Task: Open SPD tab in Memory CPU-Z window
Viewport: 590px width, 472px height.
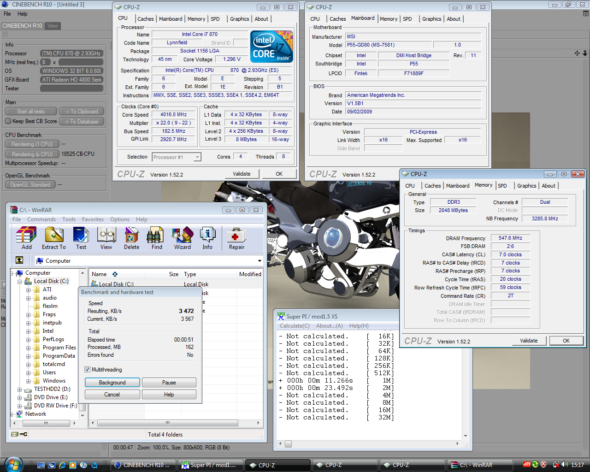Action: click(502, 186)
